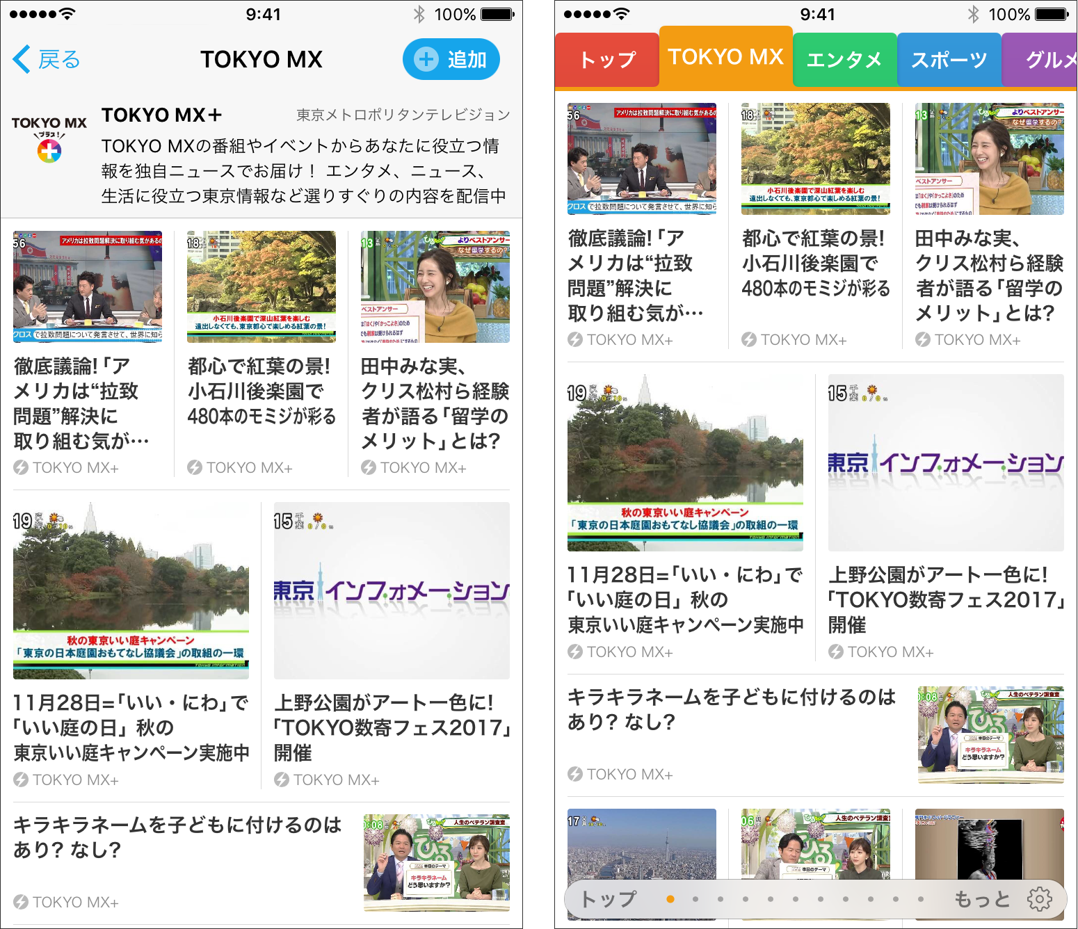Tap TOKYO MX+ source under left garden campaign article
The width and height of the screenshot is (1078, 929).
pos(66,779)
